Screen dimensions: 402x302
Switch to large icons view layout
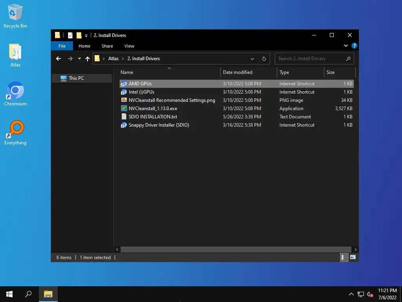pyautogui.click(x=353, y=257)
